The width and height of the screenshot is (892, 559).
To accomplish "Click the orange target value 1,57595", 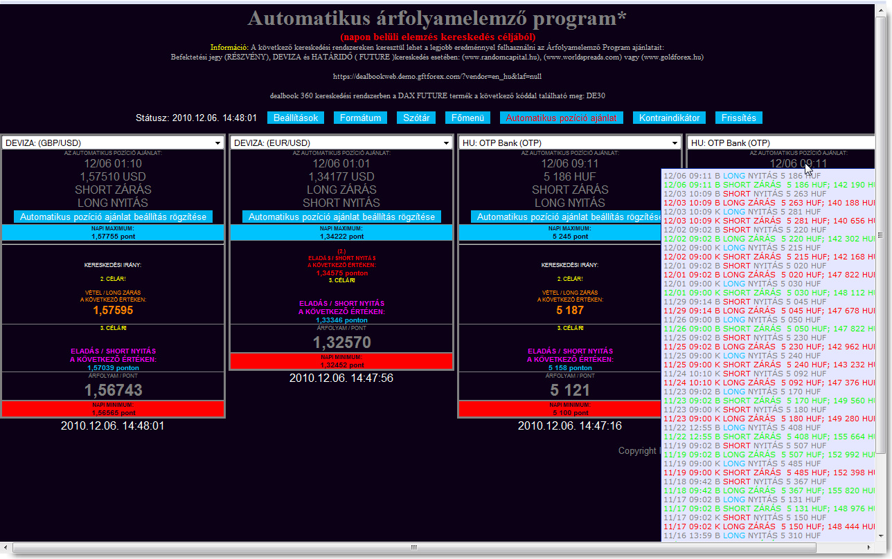I will point(113,311).
